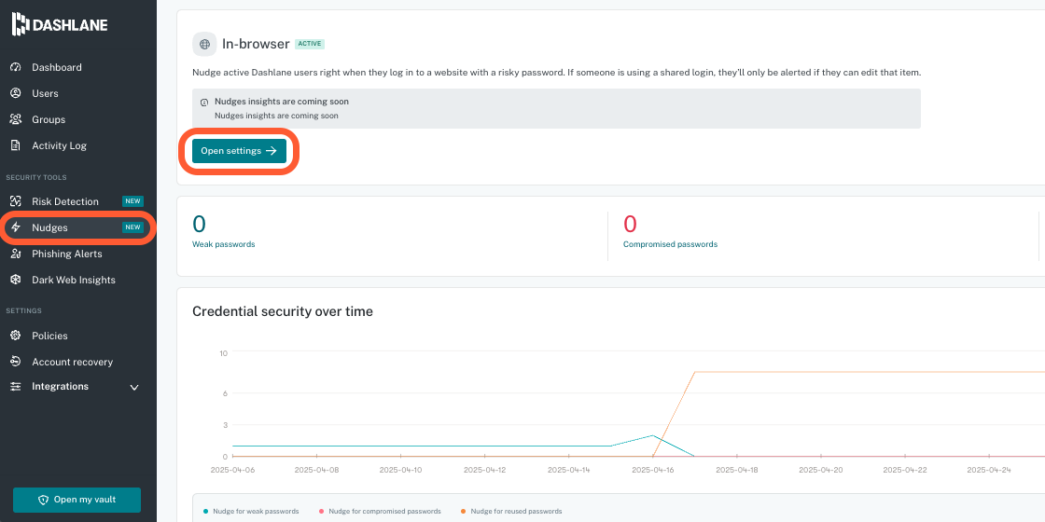Click the Activity Log document icon
1045x522 pixels.
[x=15, y=145]
